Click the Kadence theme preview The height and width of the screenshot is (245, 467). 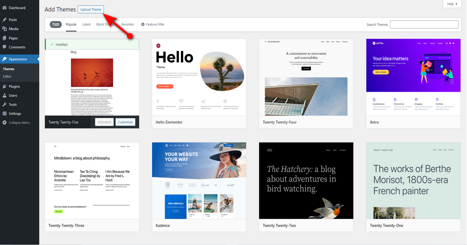pos(199,180)
